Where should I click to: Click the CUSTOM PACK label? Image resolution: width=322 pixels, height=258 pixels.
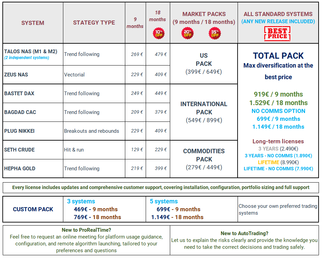(33, 210)
